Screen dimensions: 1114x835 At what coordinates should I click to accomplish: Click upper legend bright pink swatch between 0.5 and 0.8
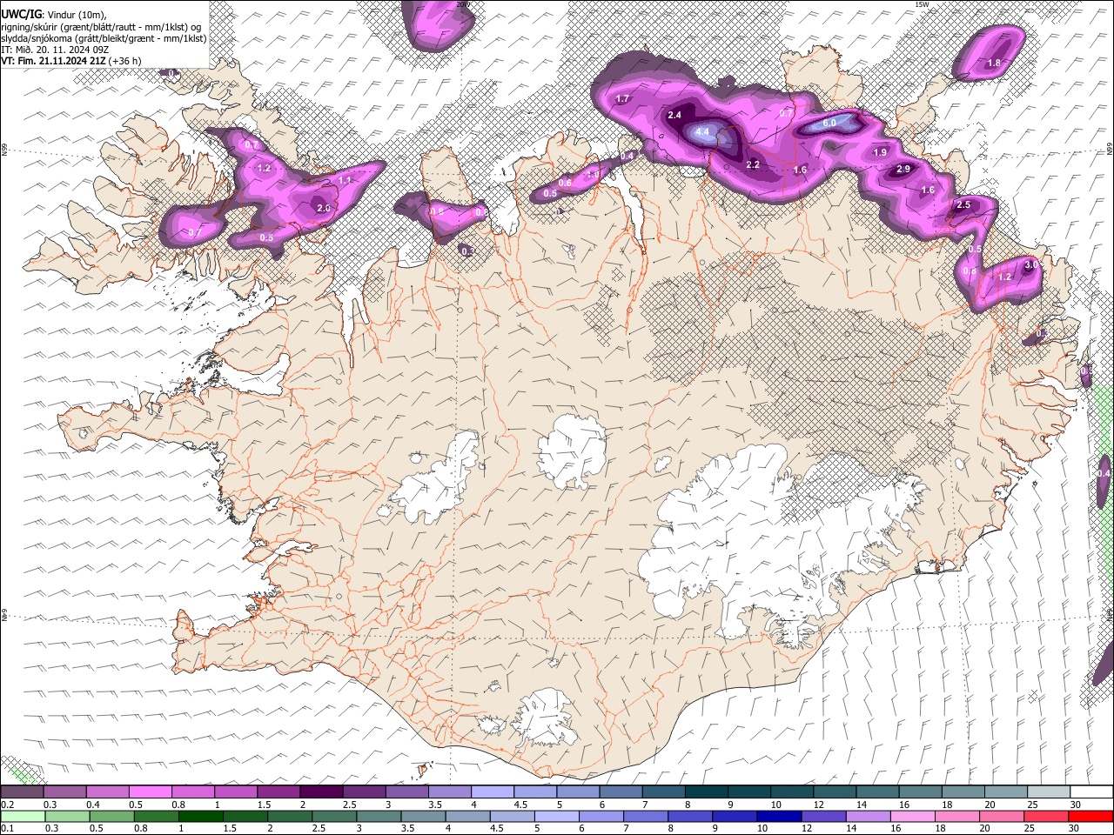[x=151, y=792]
